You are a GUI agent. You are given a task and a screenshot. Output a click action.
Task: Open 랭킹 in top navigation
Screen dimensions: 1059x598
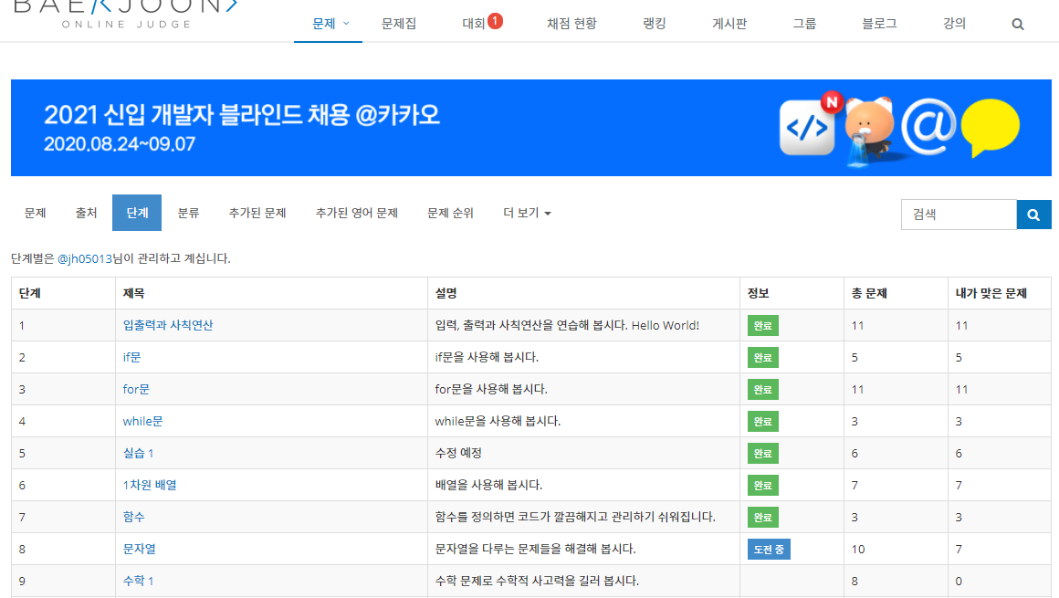click(x=654, y=24)
